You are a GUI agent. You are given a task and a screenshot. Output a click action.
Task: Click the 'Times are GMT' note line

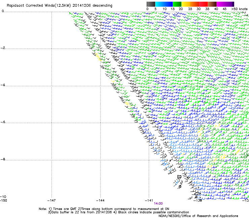tap(104, 209)
